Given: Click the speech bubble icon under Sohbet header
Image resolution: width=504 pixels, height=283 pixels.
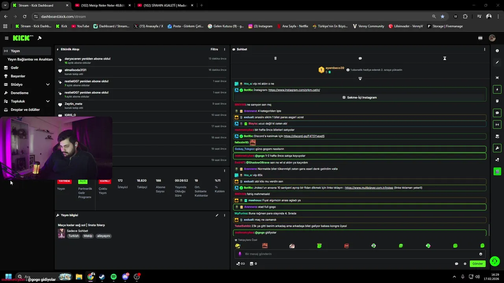Looking at the screenshot, I should [x=360, y=58].
